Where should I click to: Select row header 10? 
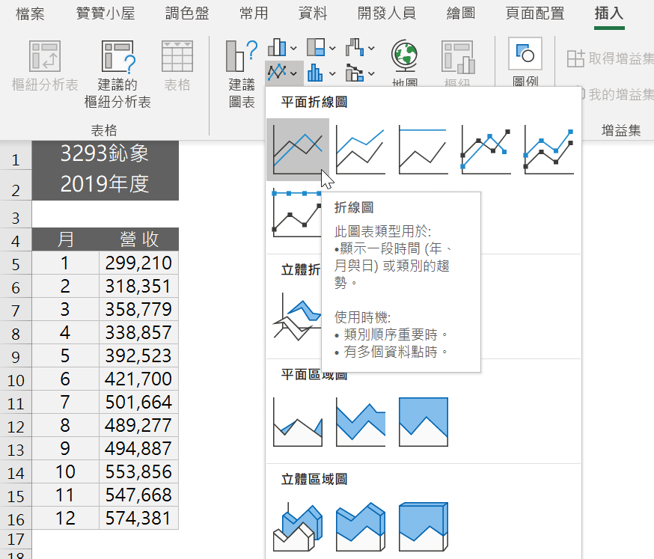pos(16,379)
